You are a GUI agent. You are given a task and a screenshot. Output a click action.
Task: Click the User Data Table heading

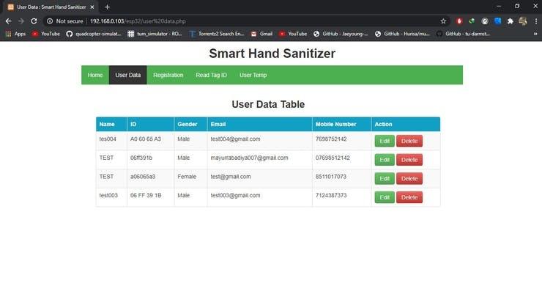pos(268,104)
